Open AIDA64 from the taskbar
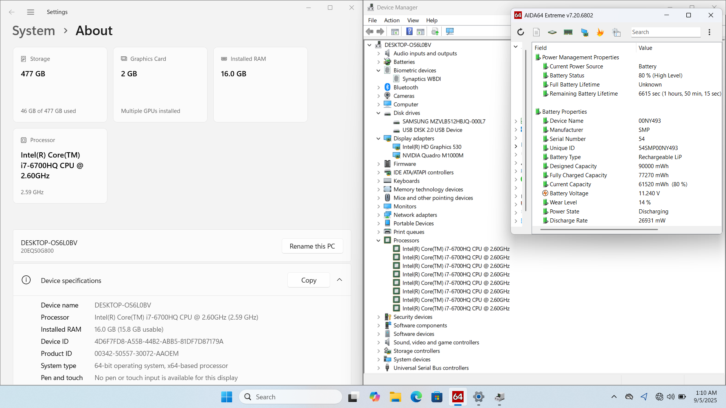Viewport: 726px width, 408px height. [x=458, y=397]
